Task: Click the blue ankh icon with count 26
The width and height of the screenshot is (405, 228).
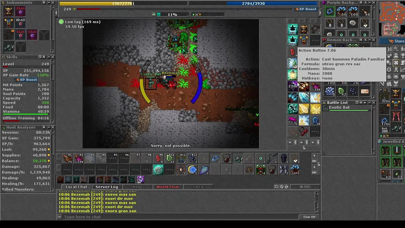Action: point(315,120)
